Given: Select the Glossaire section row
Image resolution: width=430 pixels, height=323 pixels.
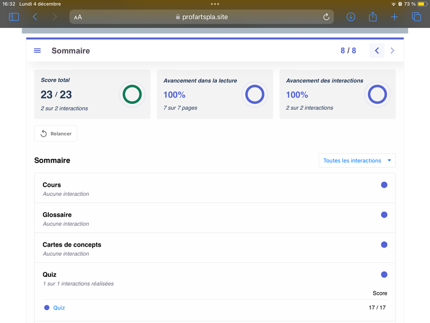Looking at the screenshot, I should point(214,218).
